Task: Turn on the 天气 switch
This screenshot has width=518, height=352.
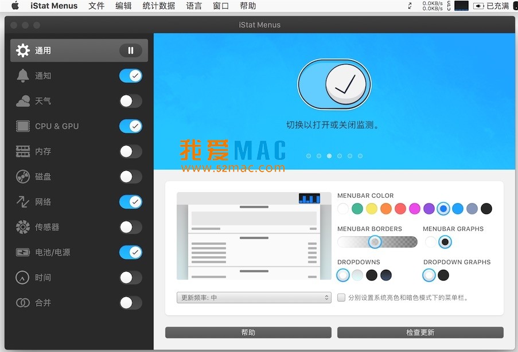Action: [x=131, y=101]
